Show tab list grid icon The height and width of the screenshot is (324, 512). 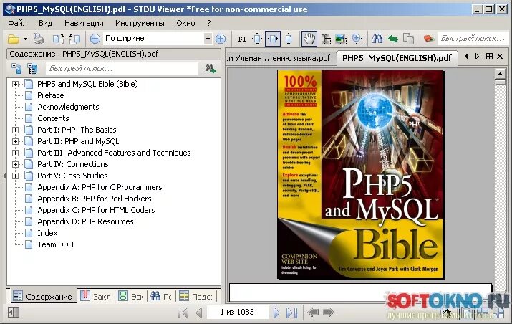coord(489,57)
